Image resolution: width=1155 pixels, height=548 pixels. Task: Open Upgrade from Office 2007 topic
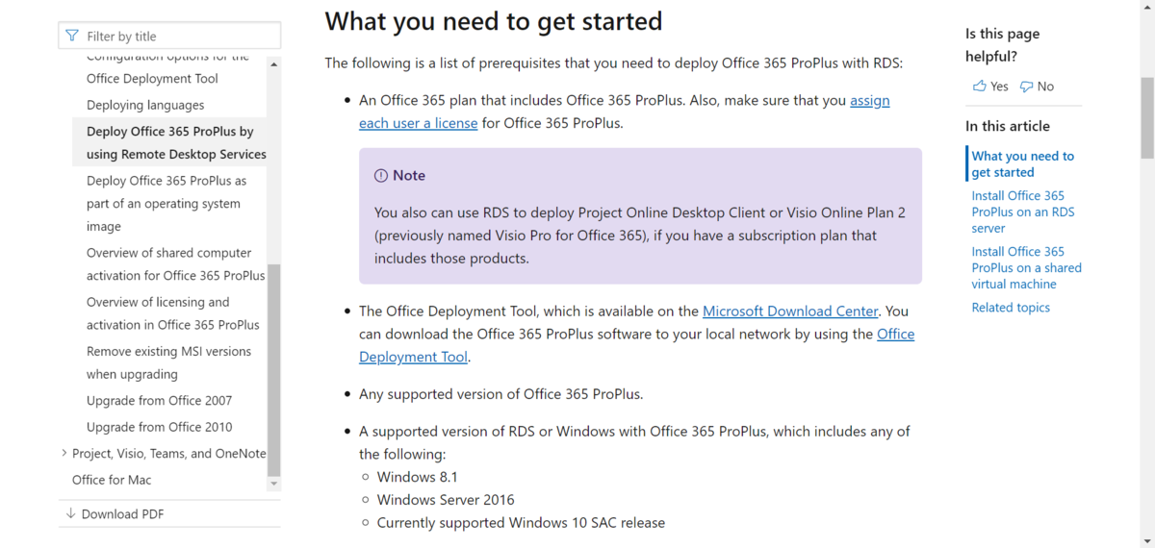click(159, 401)
